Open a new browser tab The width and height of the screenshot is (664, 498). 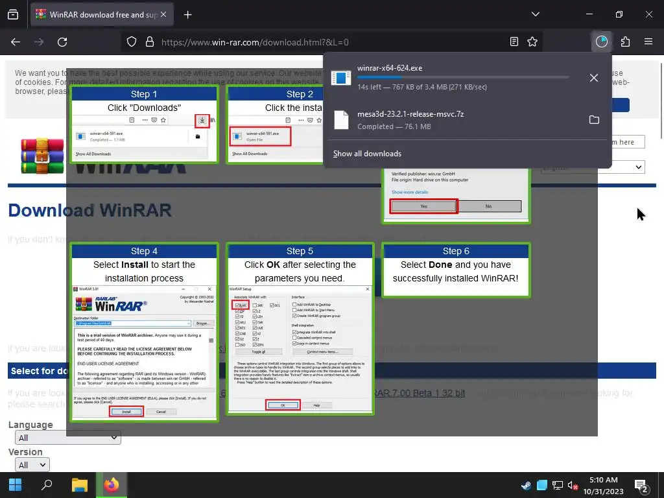tap(188, 15)
